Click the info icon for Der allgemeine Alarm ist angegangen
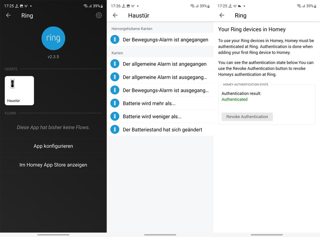 click(115, 64)
